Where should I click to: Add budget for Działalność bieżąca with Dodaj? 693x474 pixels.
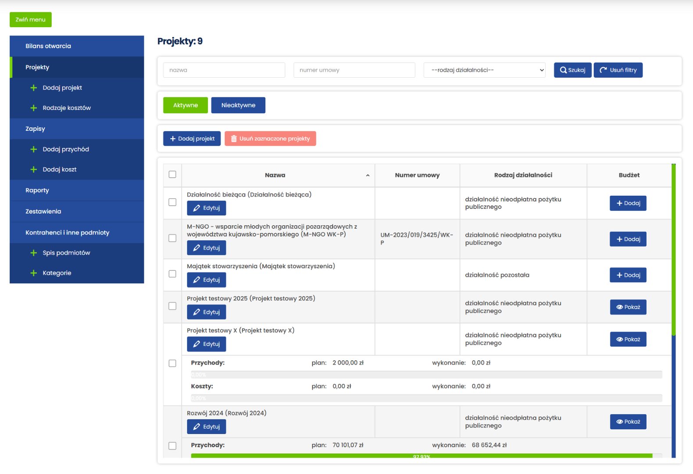628,203
